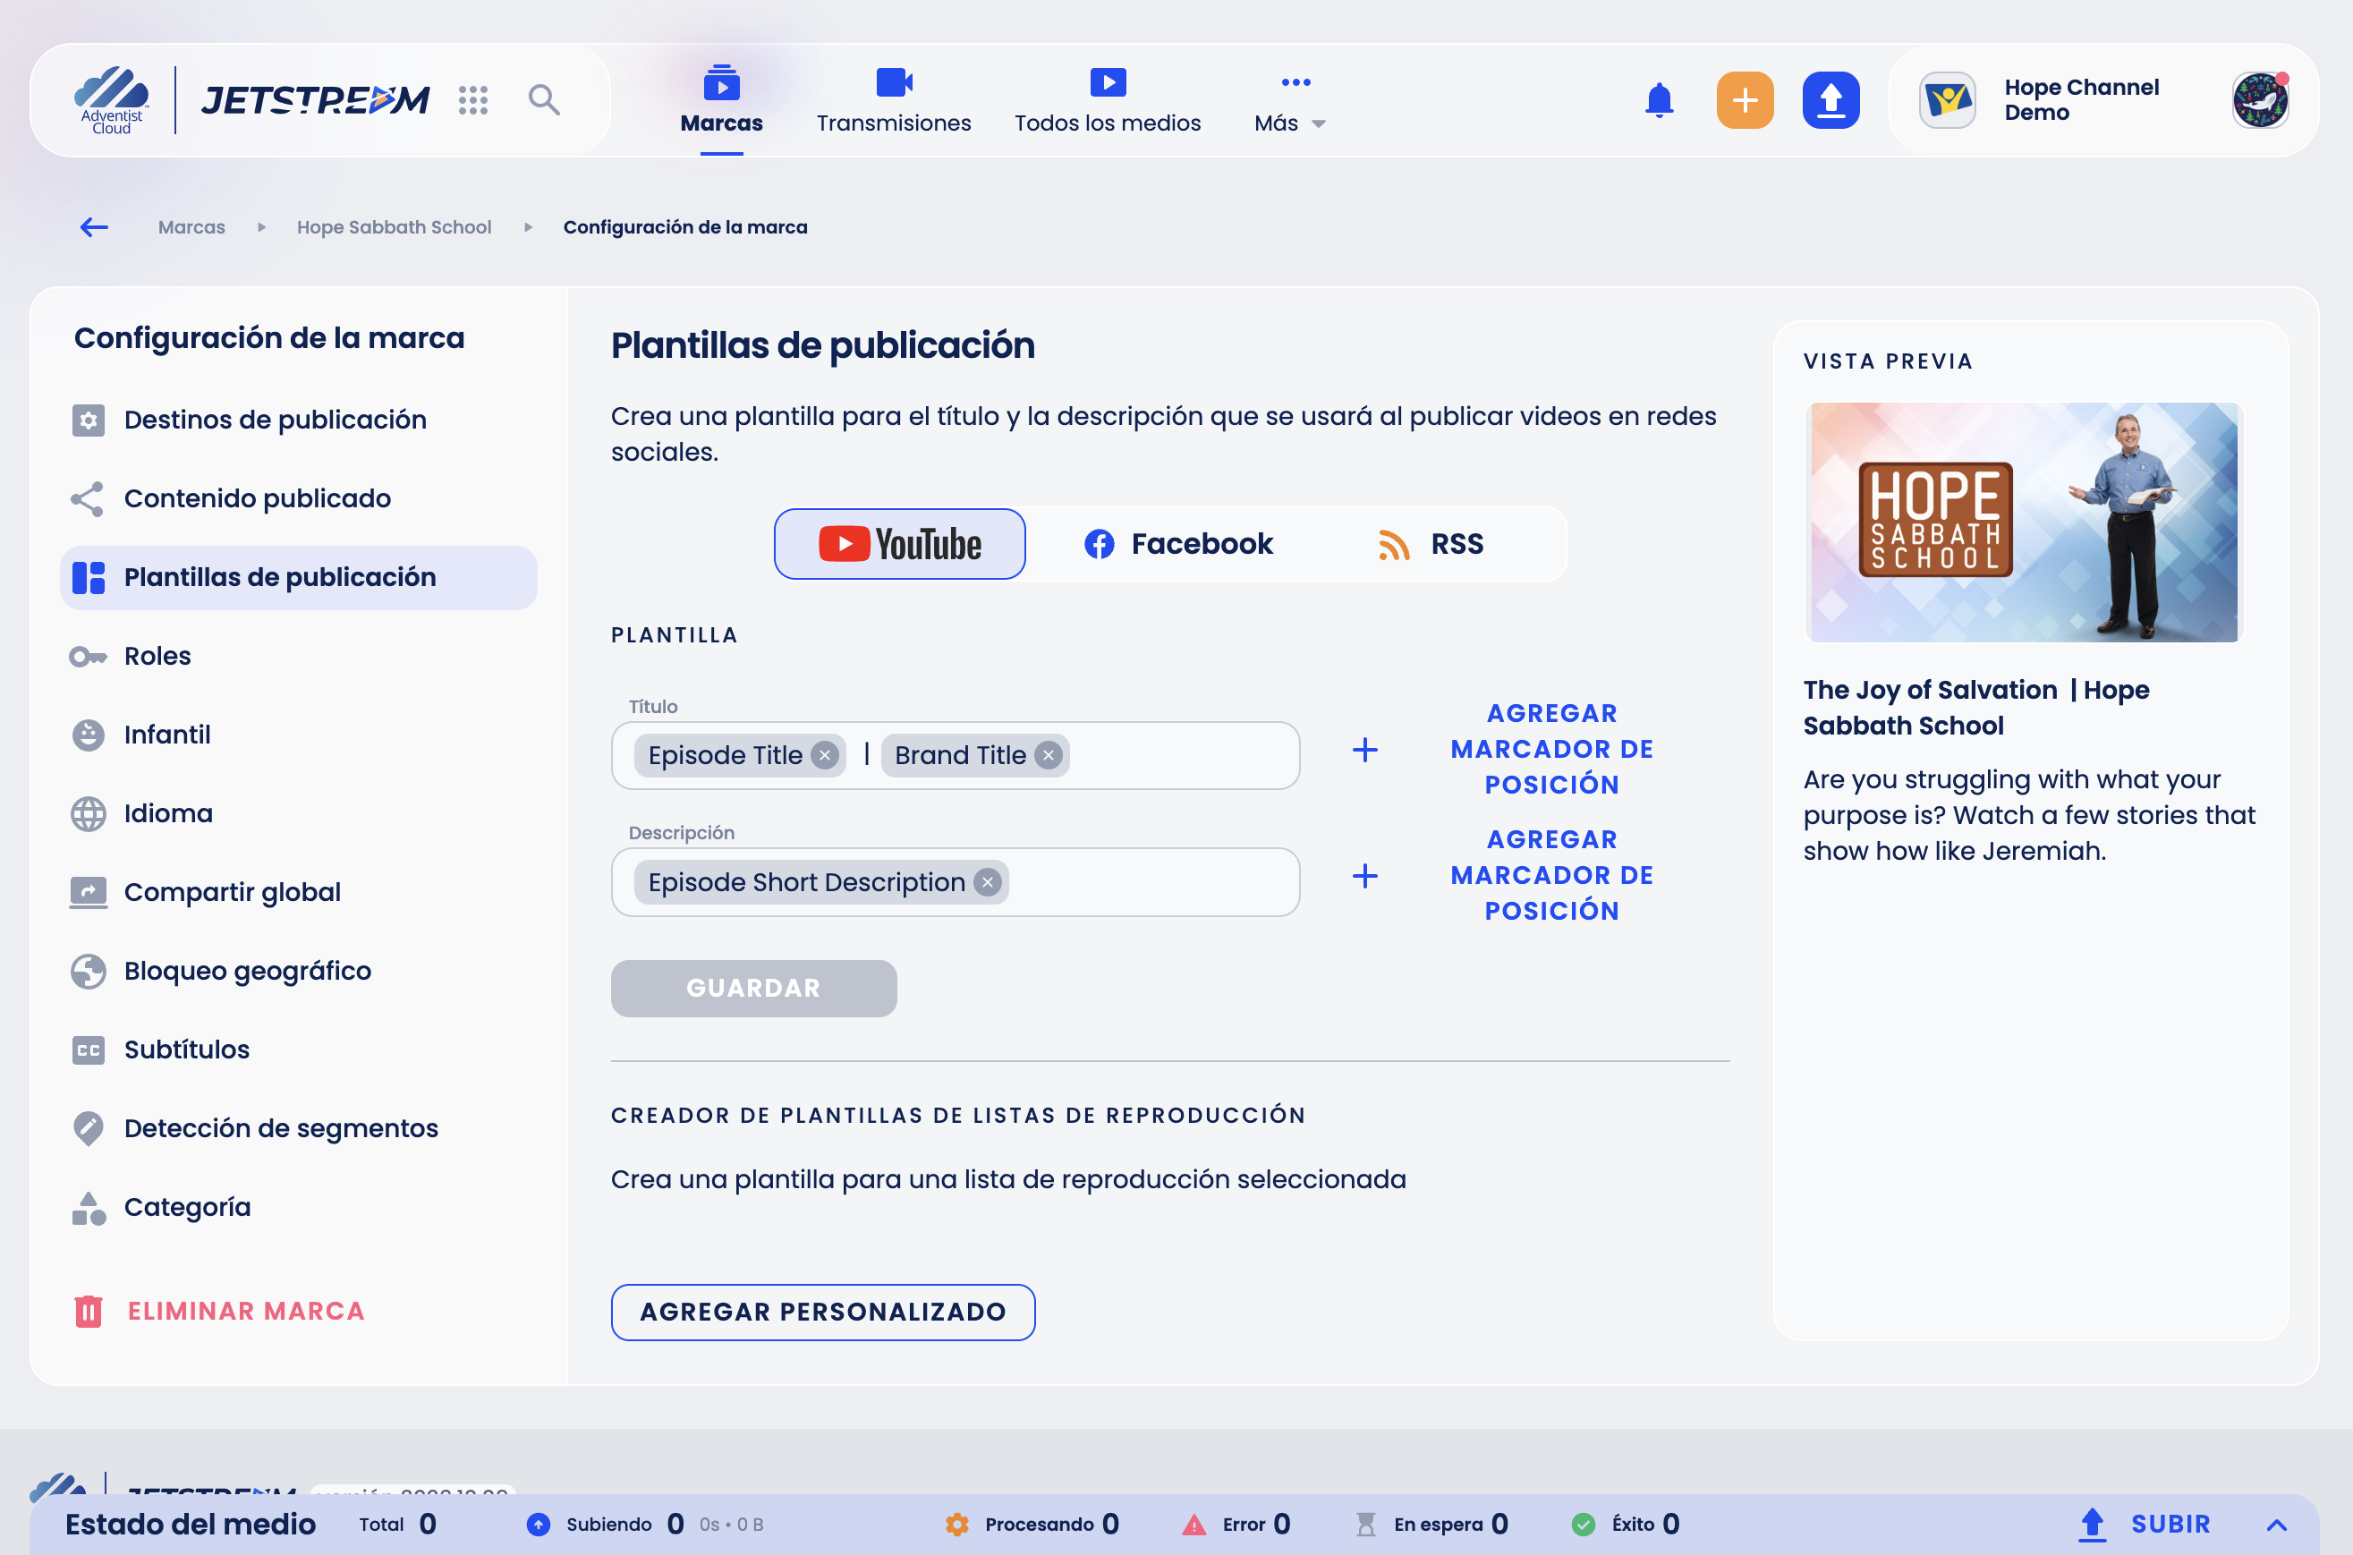Open Roles settings
Screen dimensions: 2353x1555
(x=299, y=657)
